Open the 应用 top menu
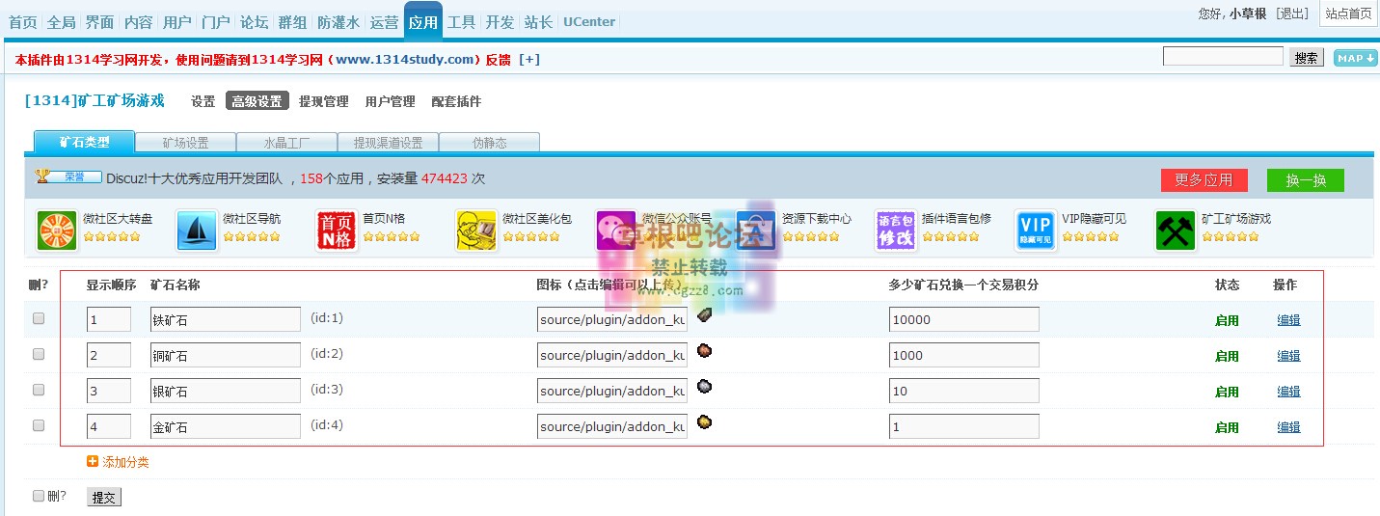This screenshot has width=1380, height=516. (x=423, y=21)
